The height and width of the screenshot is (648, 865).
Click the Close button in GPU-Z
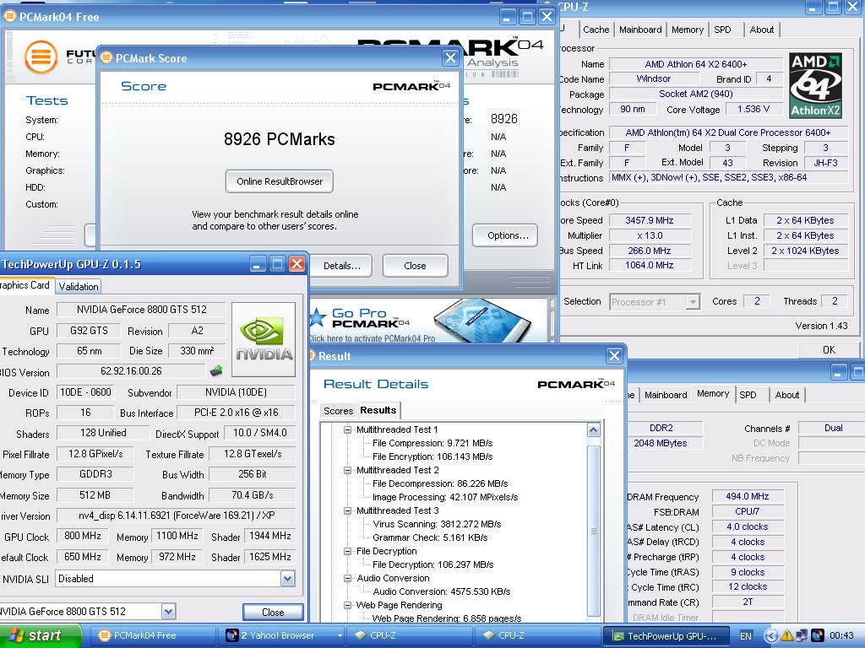273,613
